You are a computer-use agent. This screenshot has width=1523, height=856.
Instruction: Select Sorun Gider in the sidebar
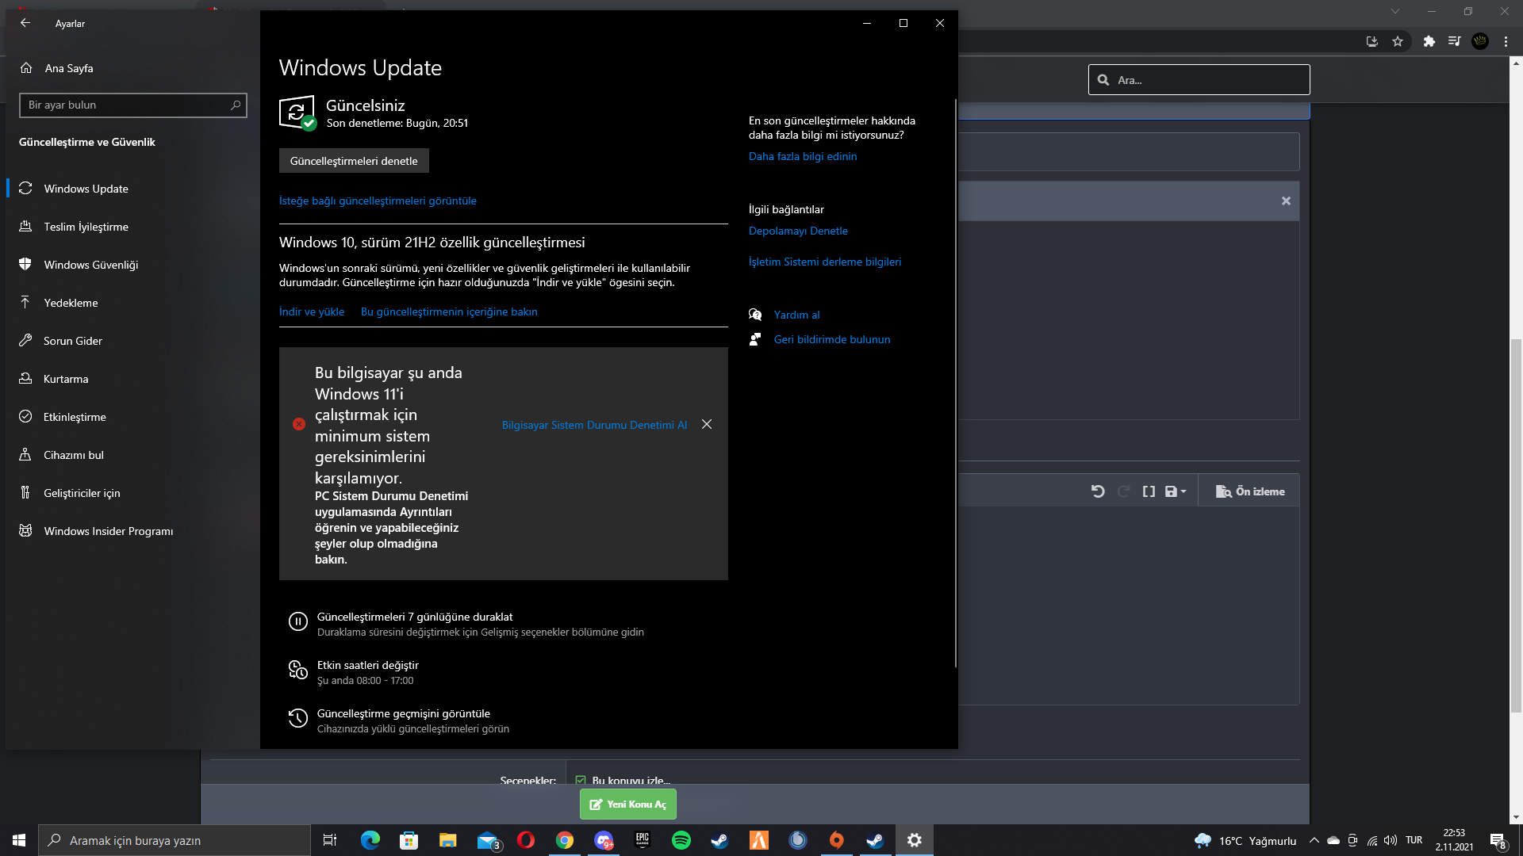[x=73, y=341]
